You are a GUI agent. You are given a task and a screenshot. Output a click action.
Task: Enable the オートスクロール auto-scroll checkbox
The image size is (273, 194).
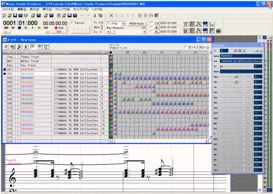[186, 47]
